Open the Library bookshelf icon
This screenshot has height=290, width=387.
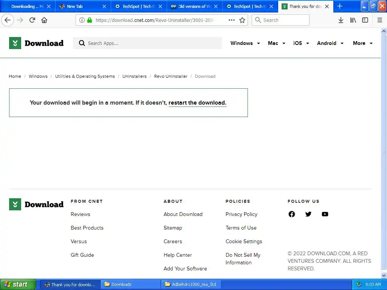353,20
